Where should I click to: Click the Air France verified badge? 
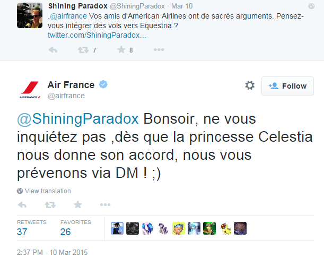[104, 85]
